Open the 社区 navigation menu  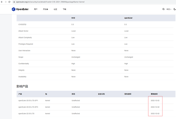tap(55, 9)
